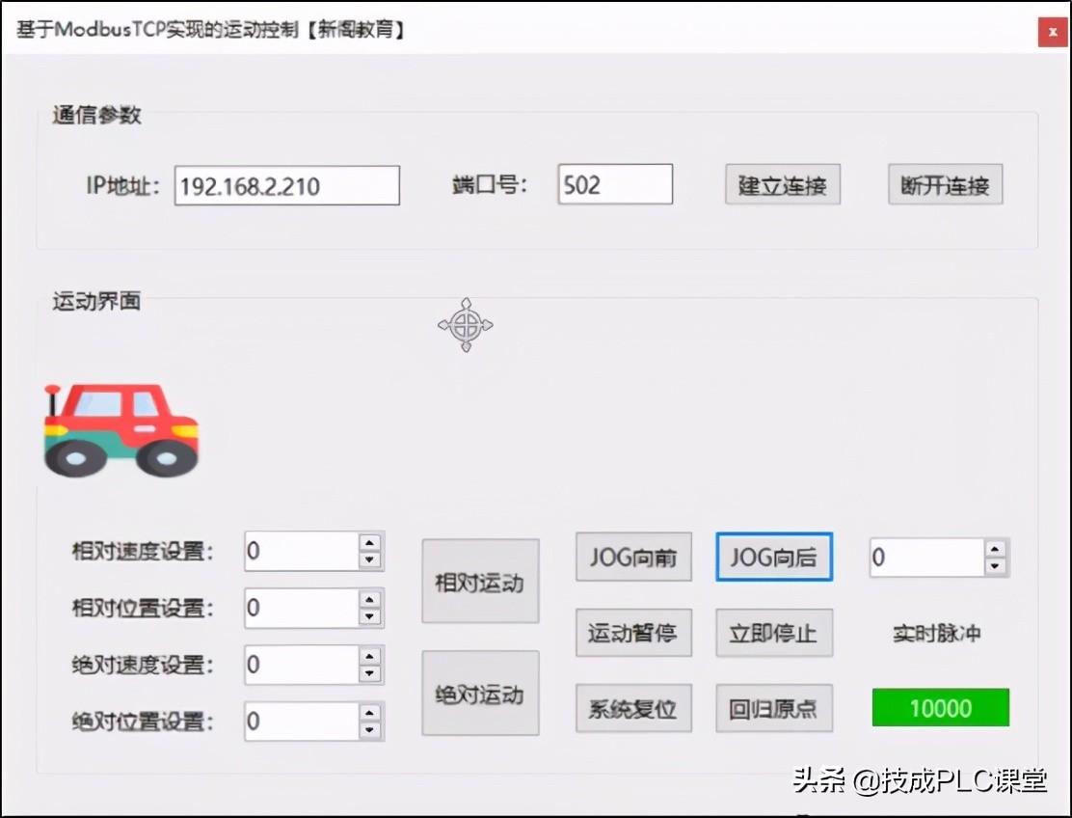The image size is (1072, 818).
Task: Click the 回归原点 button
Action: coord(774,708)
